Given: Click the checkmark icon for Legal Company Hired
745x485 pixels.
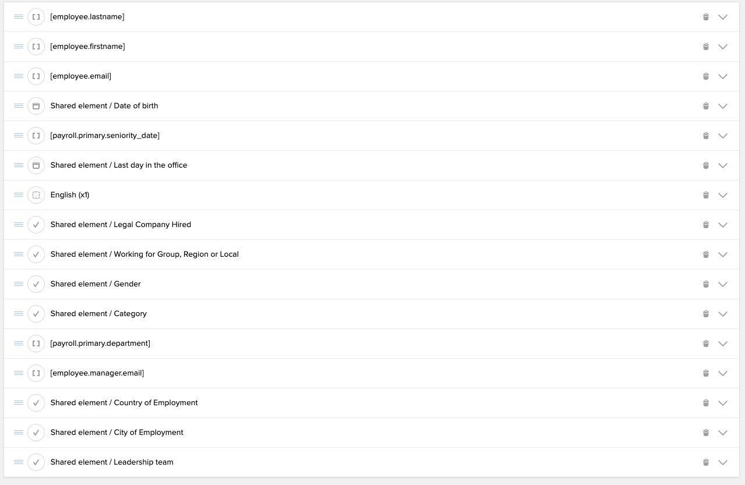Looking at the screenshot, I should click(x=36, y=225).
